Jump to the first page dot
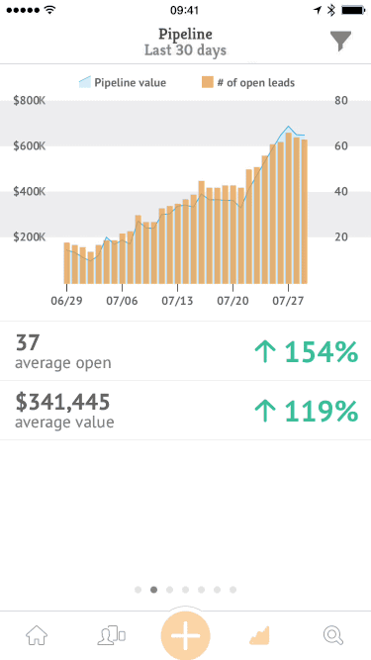Image resolution: width=371 pixels, height=660 pixels. 138,590
